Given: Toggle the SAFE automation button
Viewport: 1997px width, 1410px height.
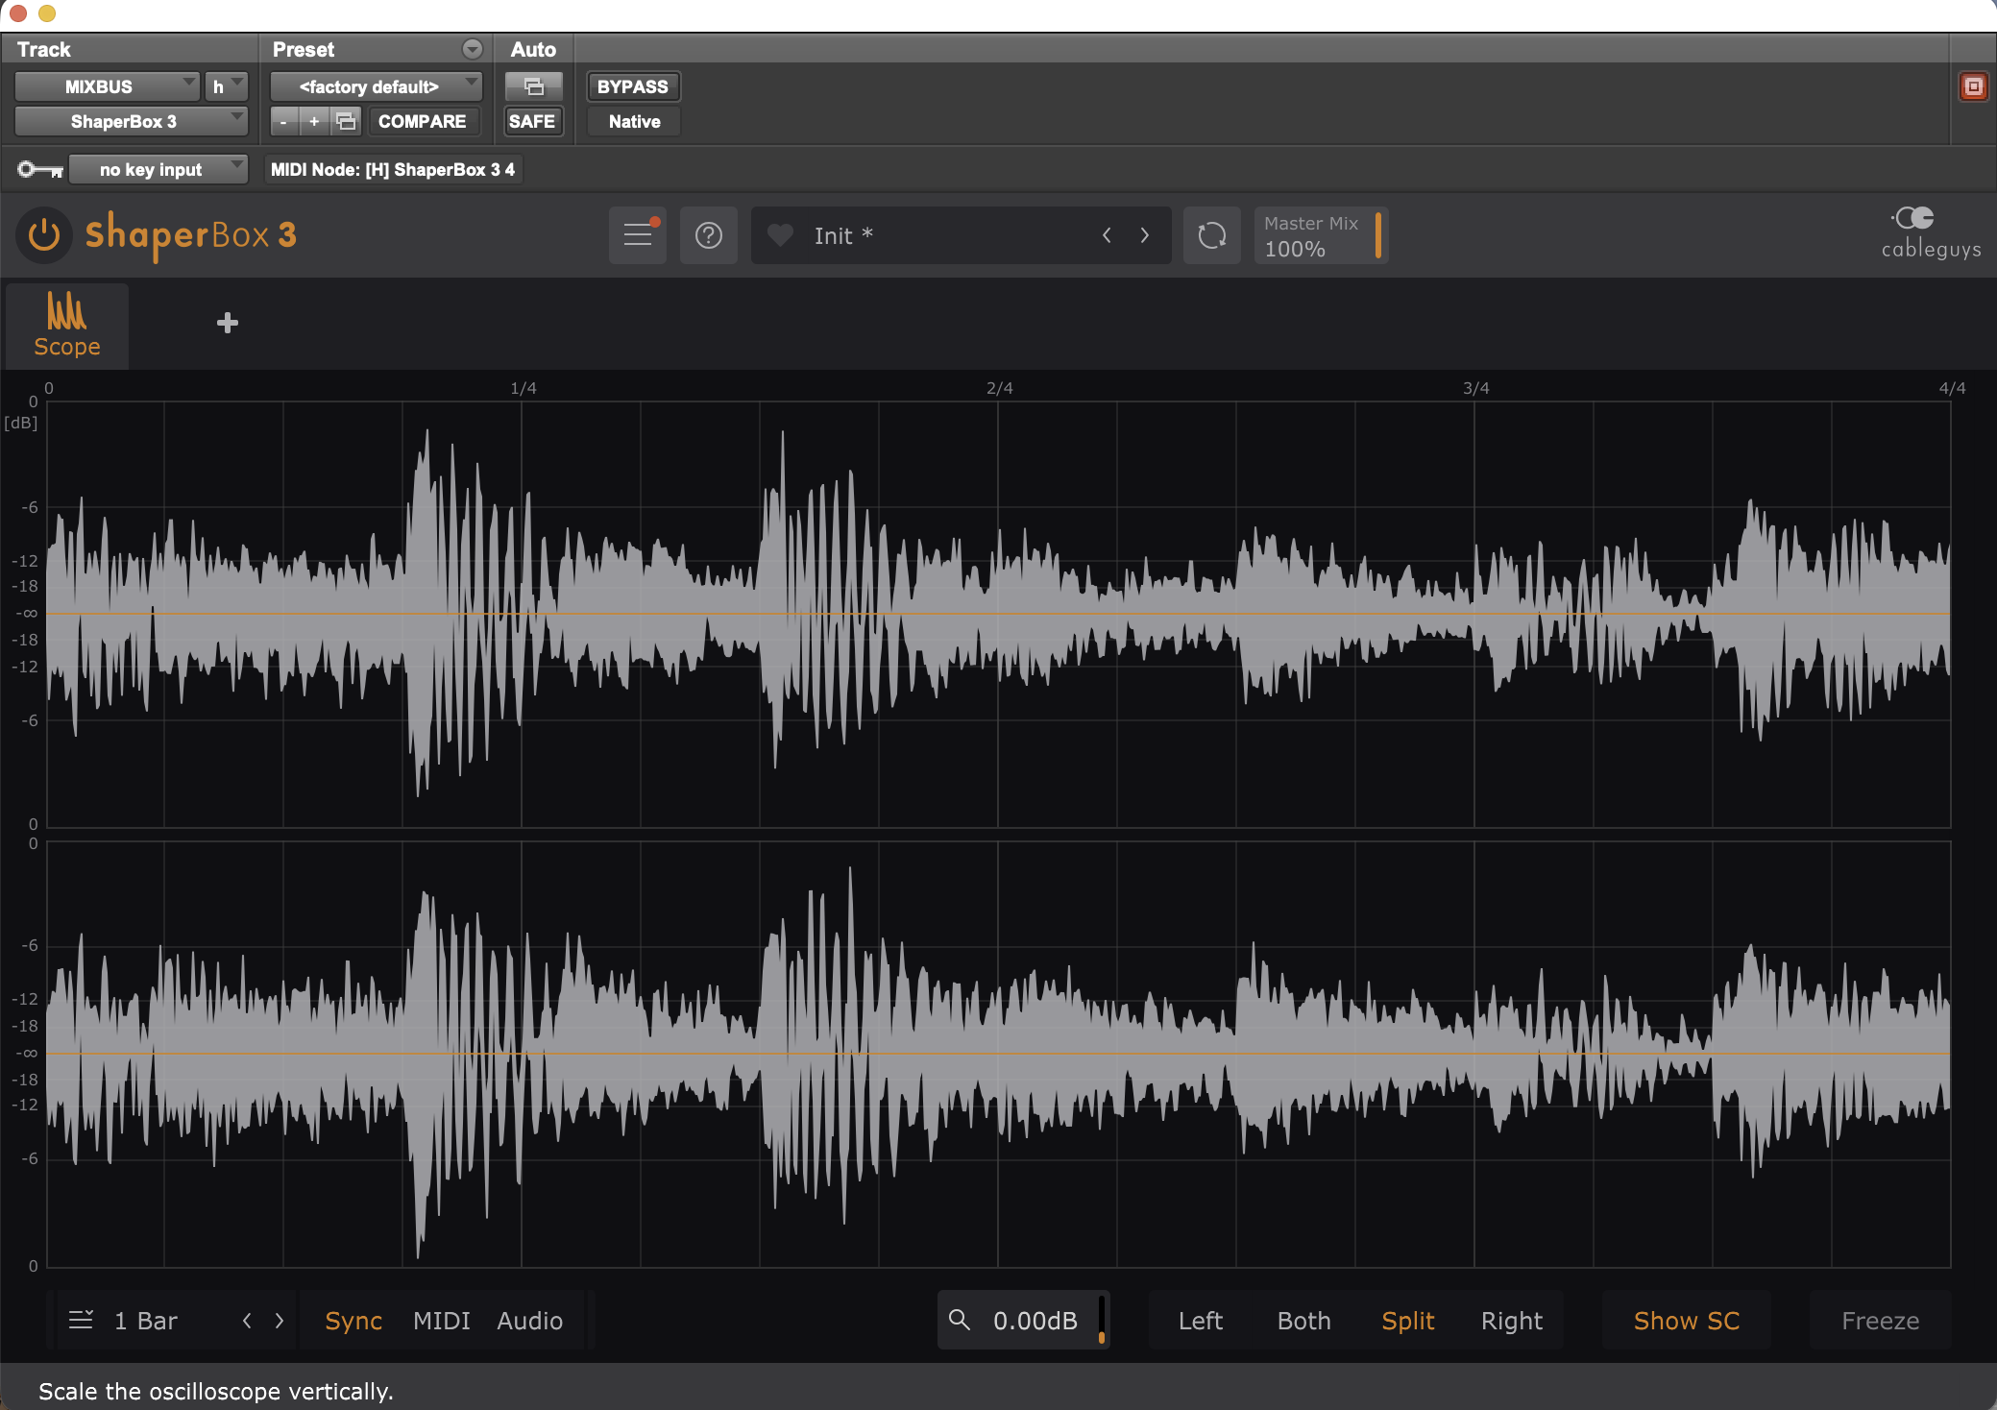Looking at the screenshot, I should [532, 121].
